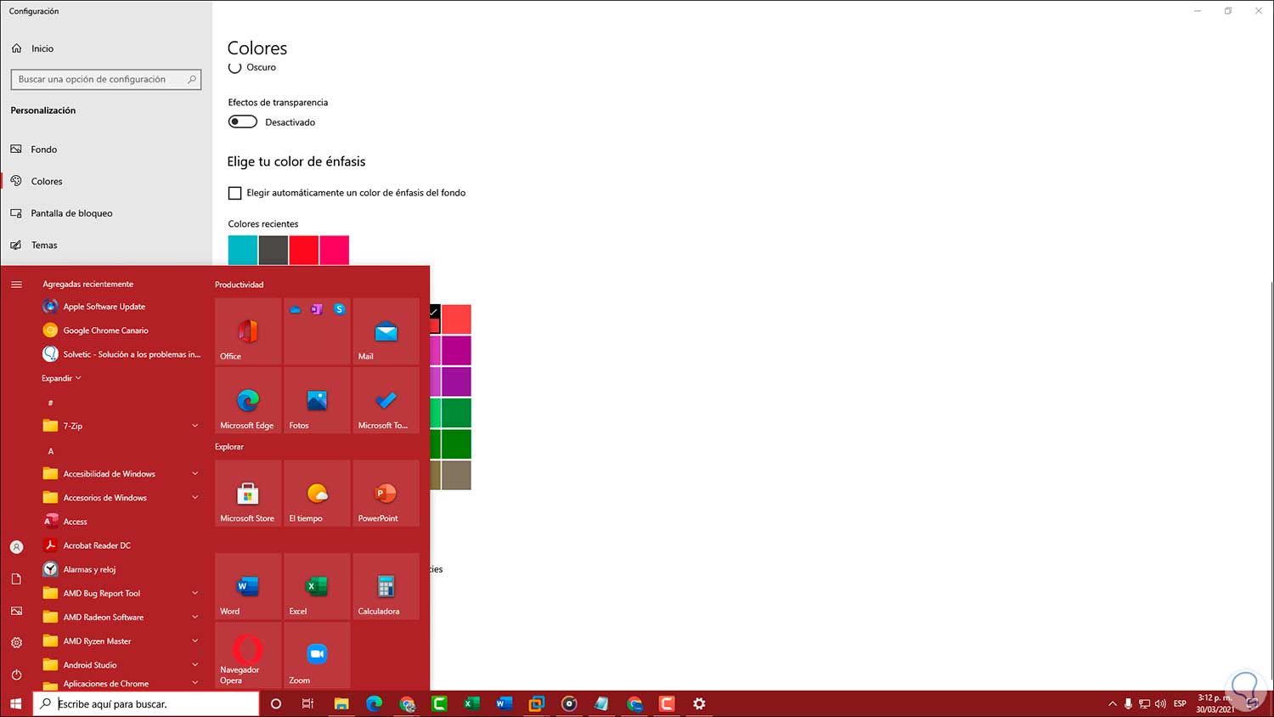
Task: Open Temas personalization section
Action: tap(106, 246)
